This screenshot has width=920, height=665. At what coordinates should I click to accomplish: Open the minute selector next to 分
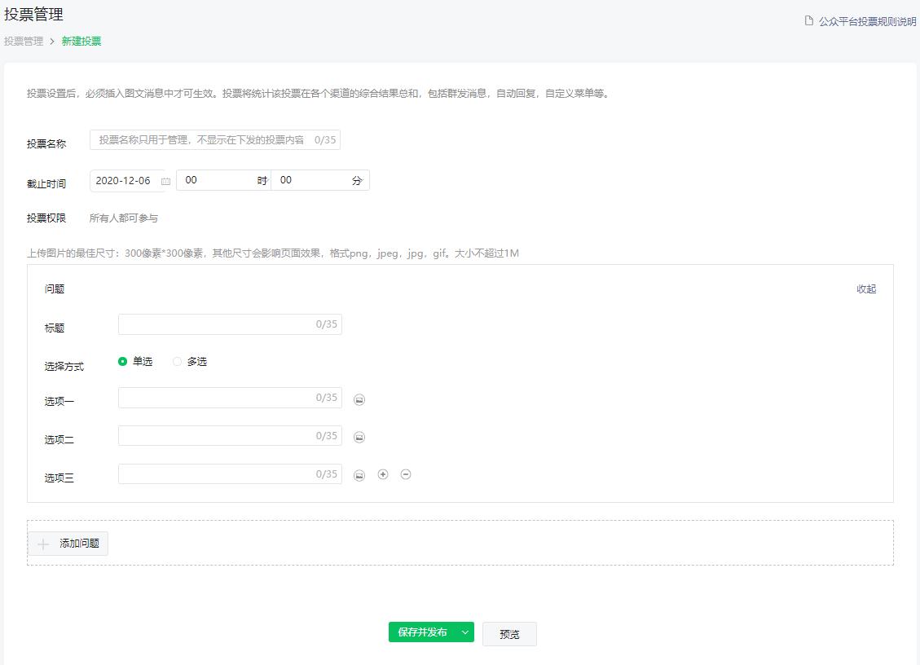318,180
